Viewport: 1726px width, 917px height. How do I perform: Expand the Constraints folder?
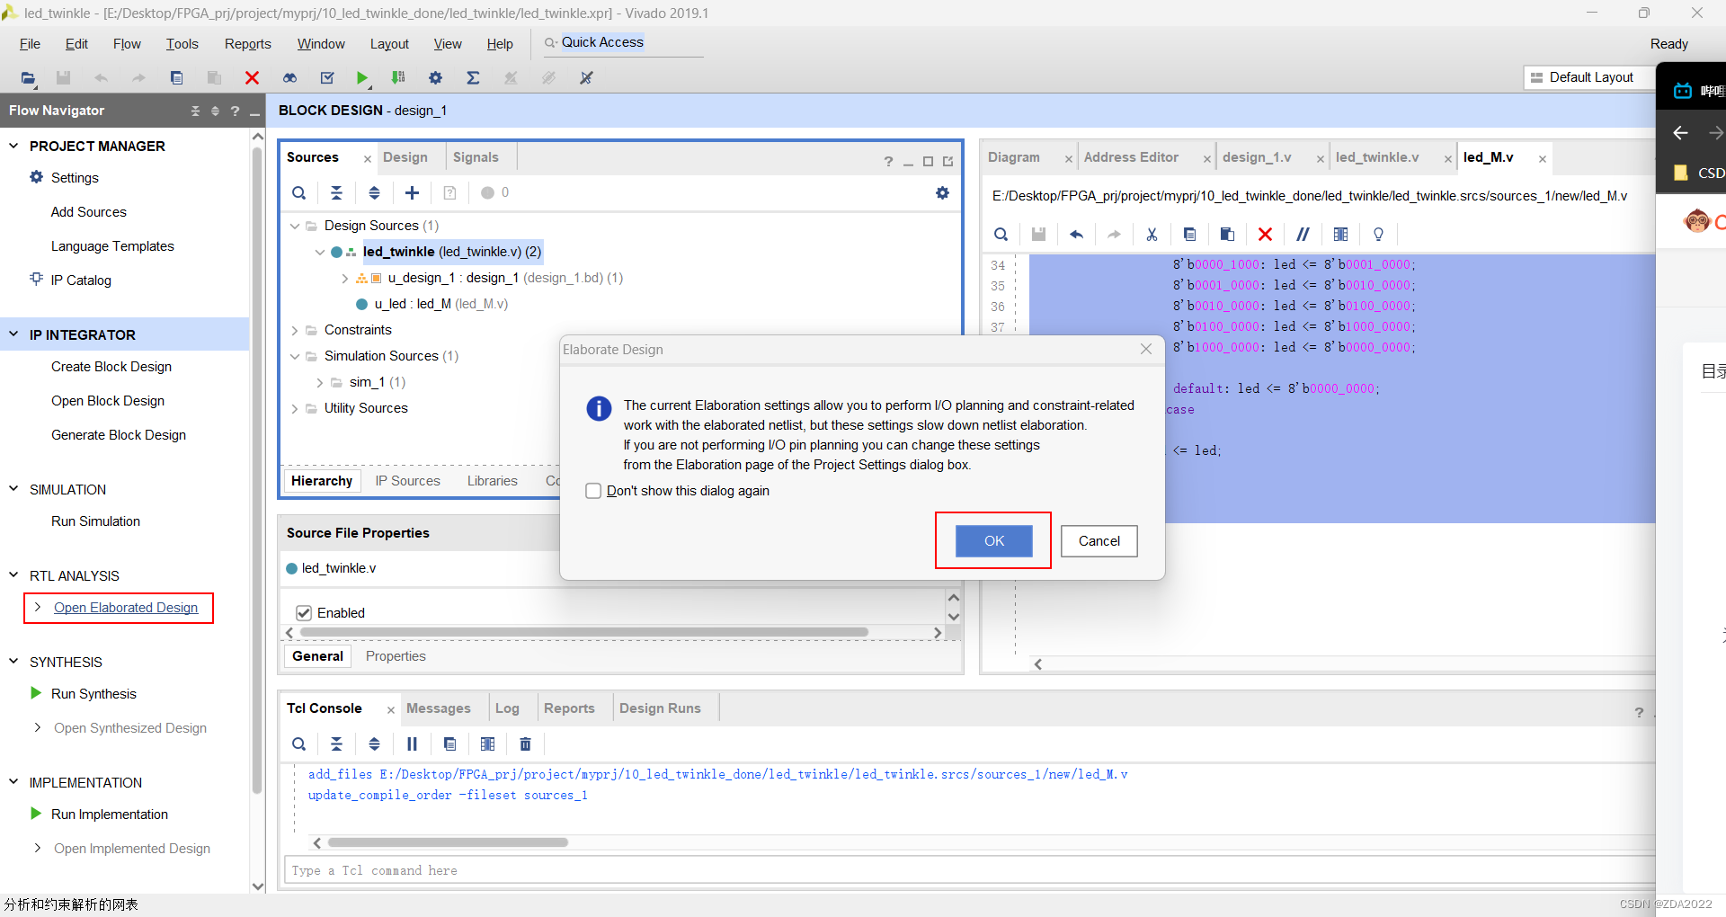(x=295, y=330)
